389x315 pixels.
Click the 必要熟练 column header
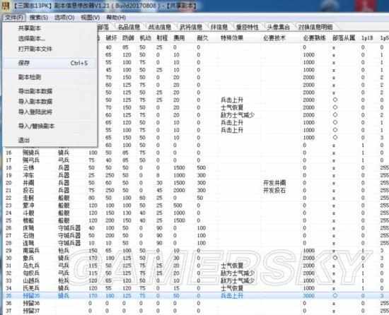point(315,38)
